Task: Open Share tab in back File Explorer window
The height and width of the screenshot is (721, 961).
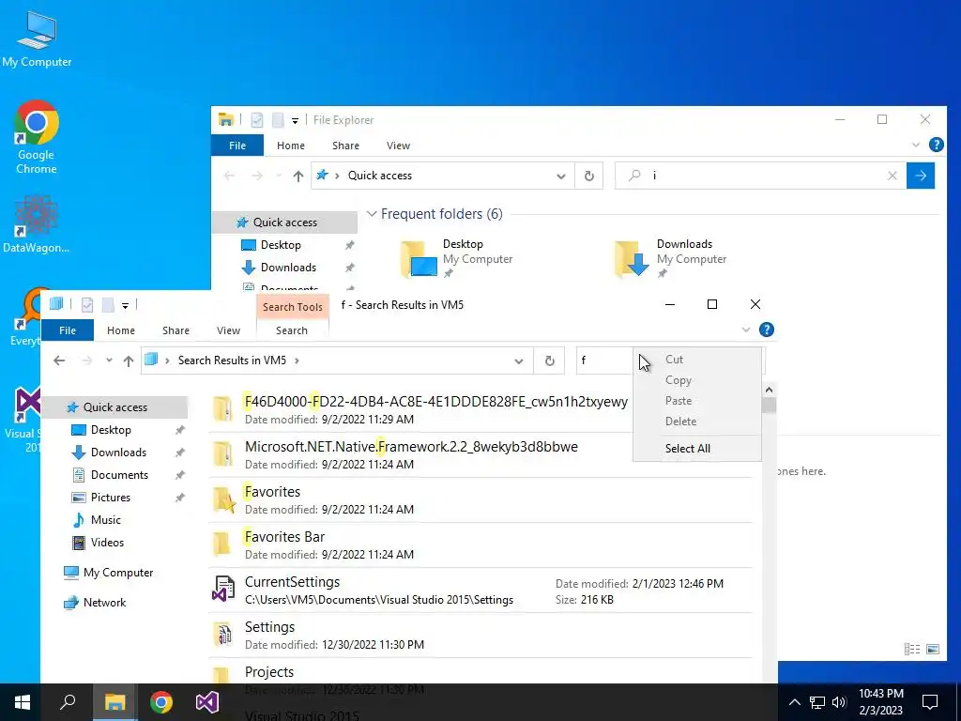Action: click(345, 146)
